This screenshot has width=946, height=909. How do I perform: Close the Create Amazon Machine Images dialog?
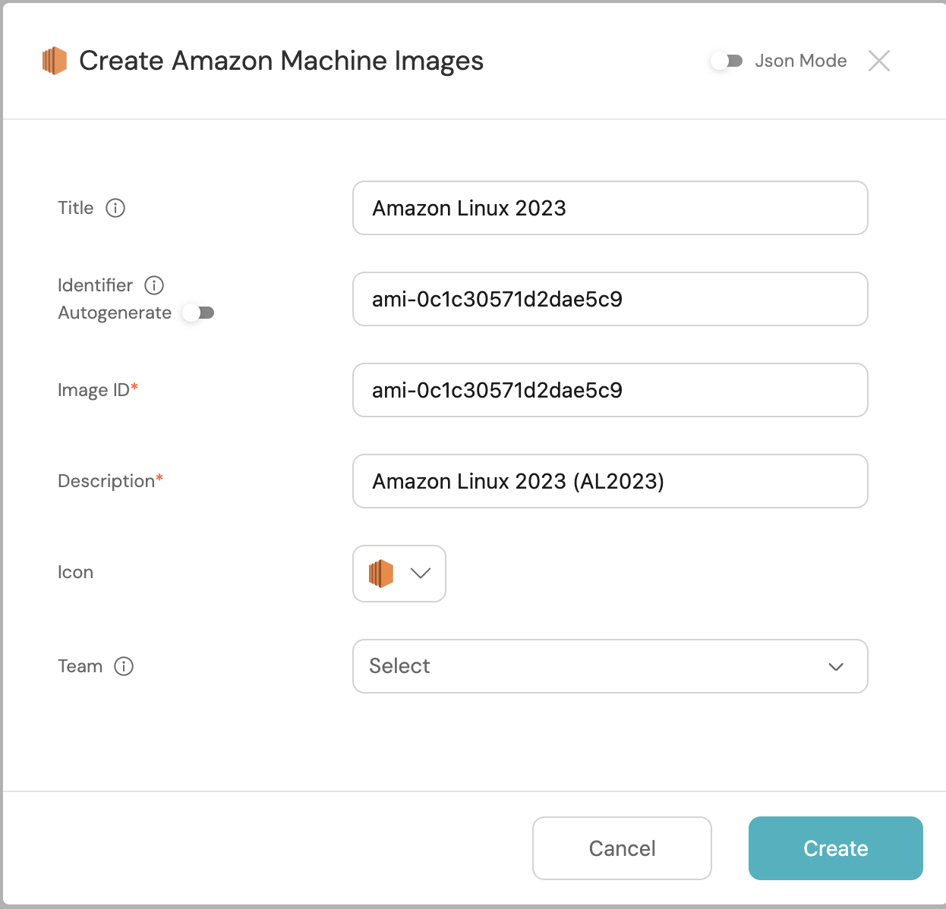pos(878,61)
